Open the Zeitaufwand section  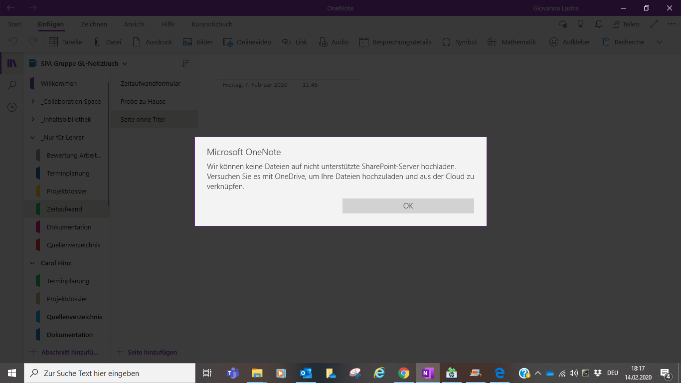click(x=67, y=209)
